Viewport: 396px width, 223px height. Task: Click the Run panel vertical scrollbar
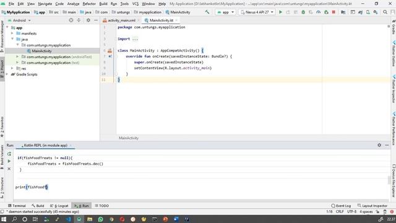(389, 180)
